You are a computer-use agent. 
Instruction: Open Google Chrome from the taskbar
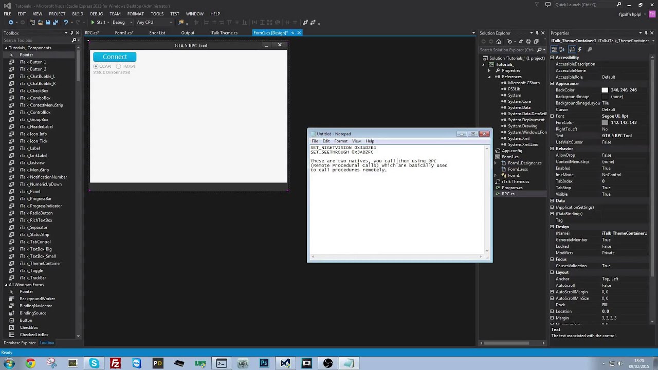point(30,363)
